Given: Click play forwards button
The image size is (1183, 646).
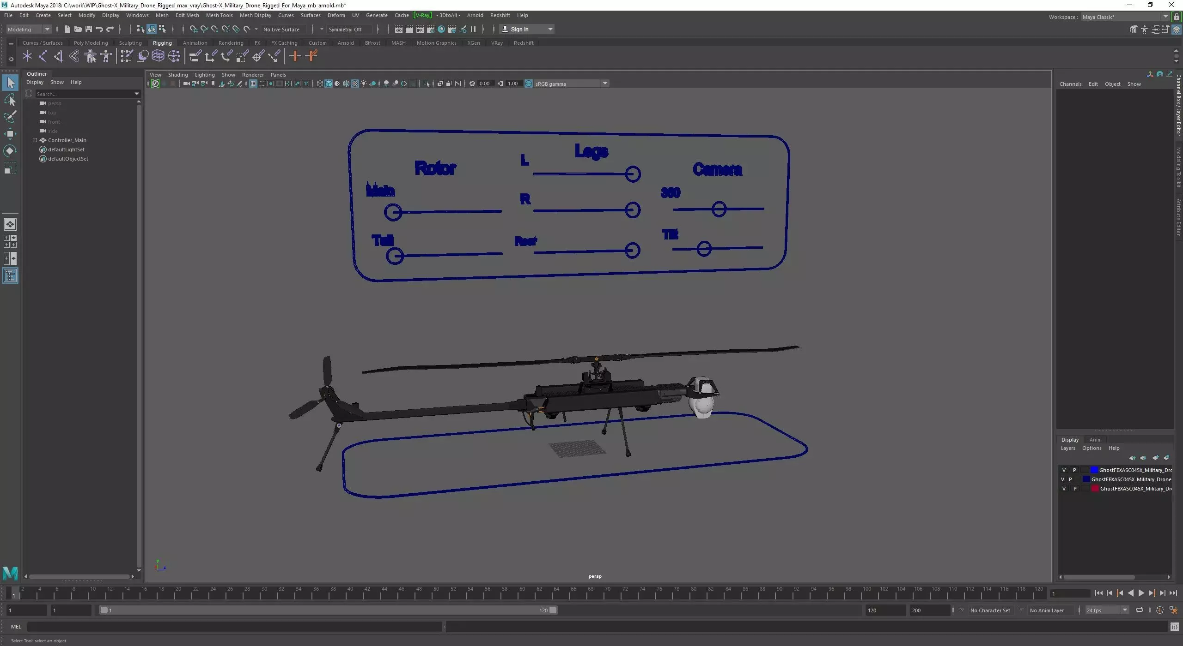Looking at the screenshot, I should click(1141, 593).
